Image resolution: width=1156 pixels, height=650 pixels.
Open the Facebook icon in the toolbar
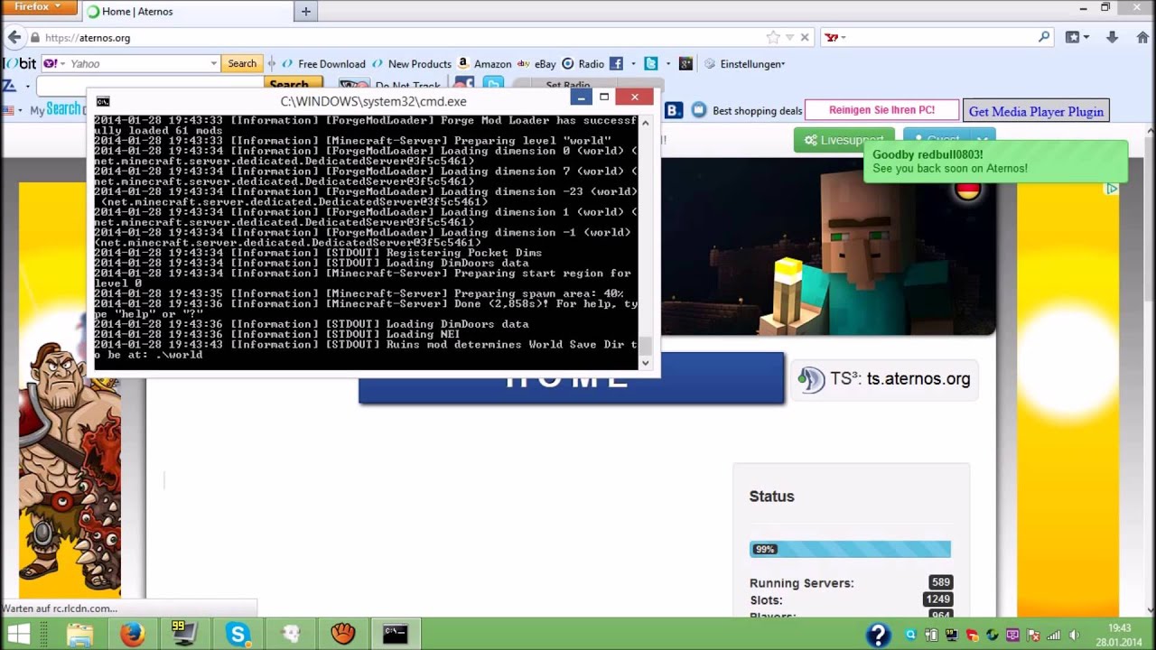click(616, 63)
